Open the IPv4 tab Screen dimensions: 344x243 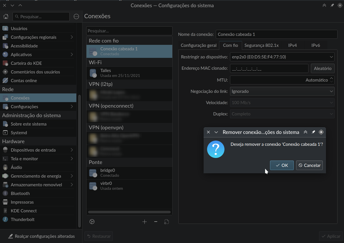coord(293,45)
